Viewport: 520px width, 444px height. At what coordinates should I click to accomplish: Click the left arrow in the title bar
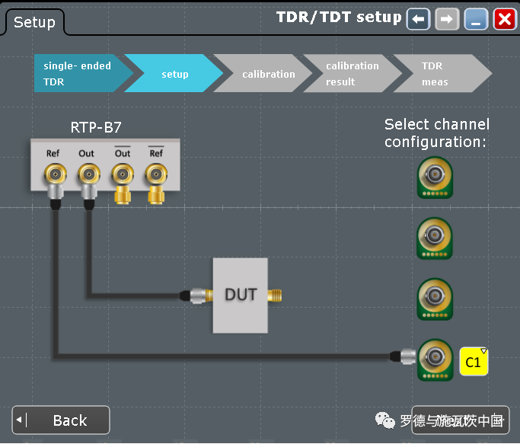418,19
